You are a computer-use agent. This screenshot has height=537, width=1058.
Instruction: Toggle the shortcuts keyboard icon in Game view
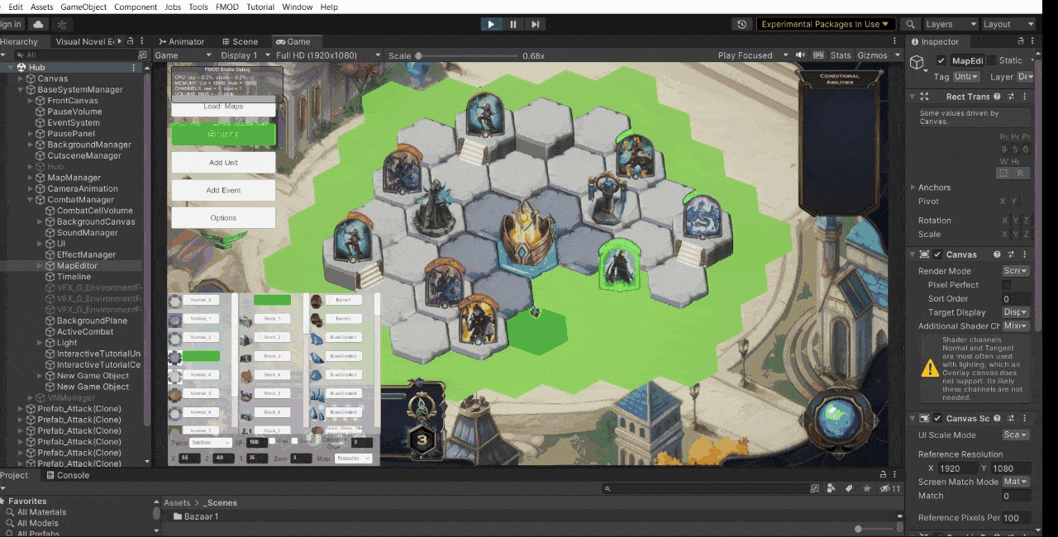pos(818,55)
